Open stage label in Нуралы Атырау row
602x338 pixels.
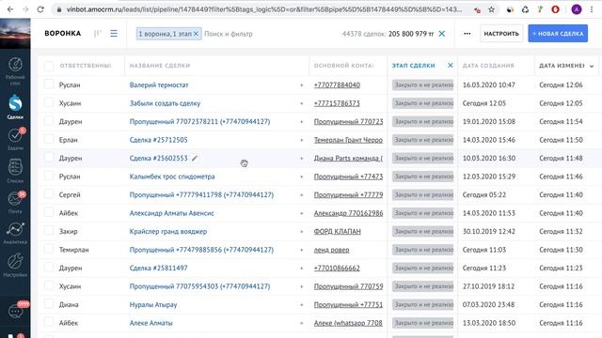click(422, 304)
